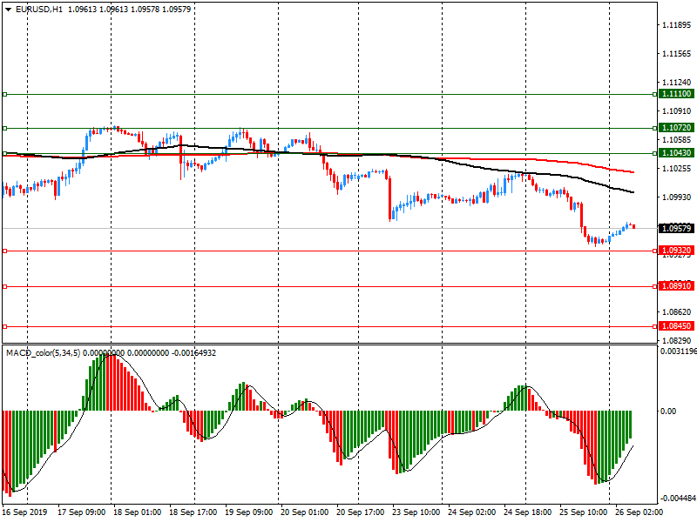Viewport: 697px width, 522px height.
Task: Click the 16 Sep 2019 date label
Action: 24,512
